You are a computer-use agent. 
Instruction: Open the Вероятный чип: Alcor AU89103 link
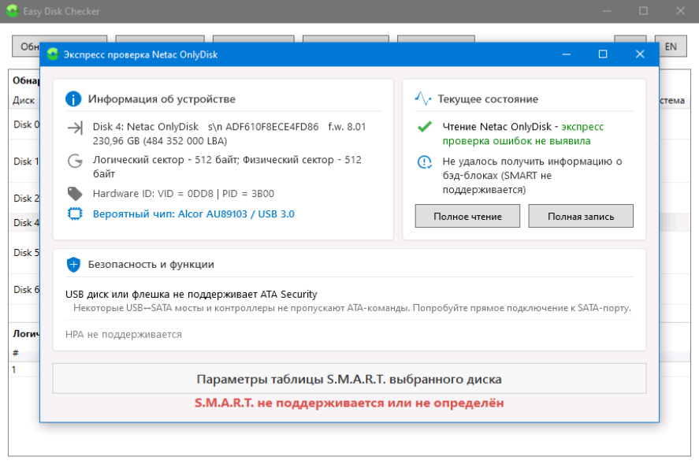[194, 213]
